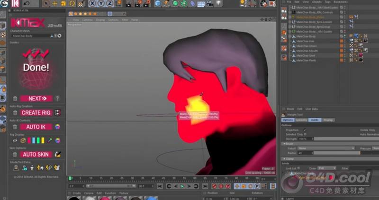This screenshot has width=379, height=200.
Task: Toggle the orange layer square for MaleChar-Hair
Action: 342,41
